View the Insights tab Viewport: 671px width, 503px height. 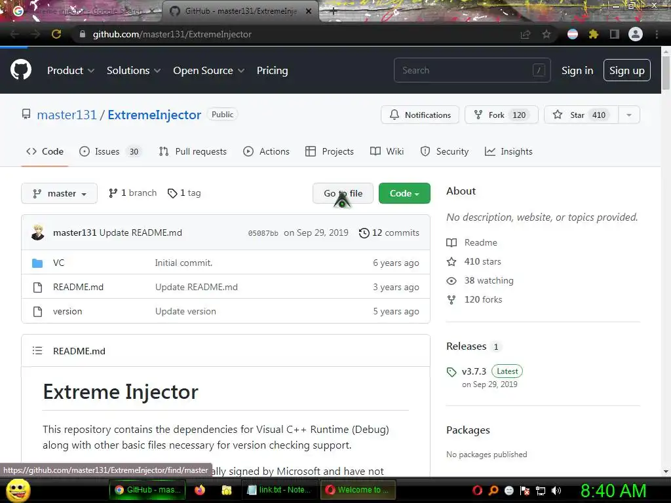[508, 151]
